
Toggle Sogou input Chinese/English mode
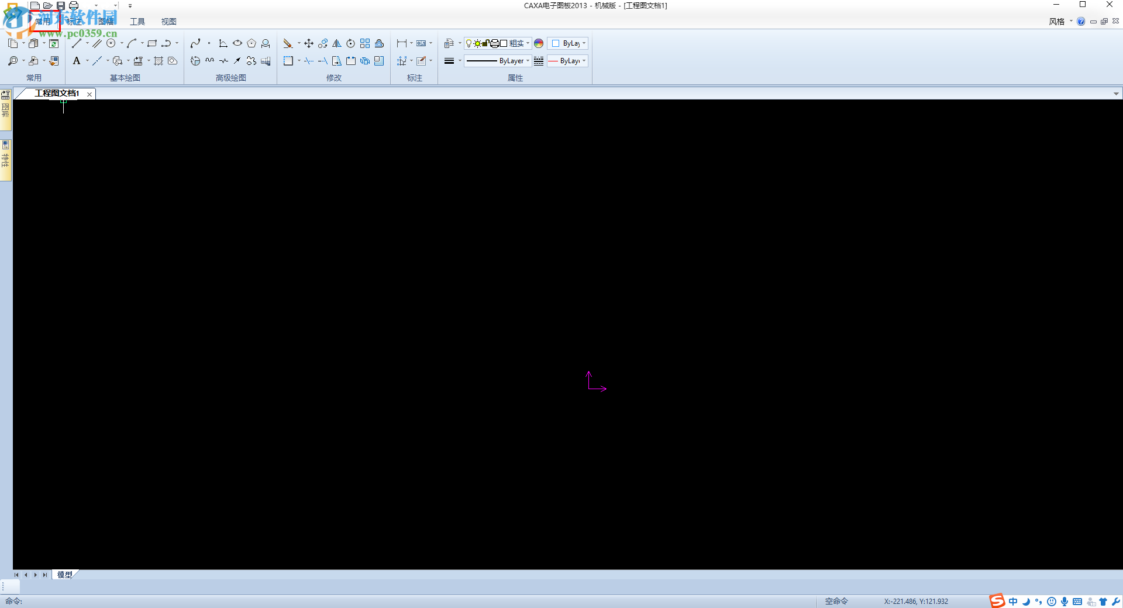(1013, 601)
